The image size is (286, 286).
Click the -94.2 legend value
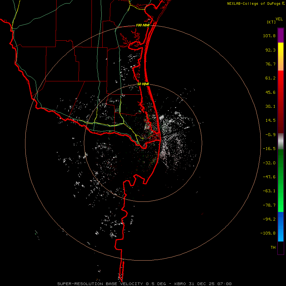pos(269,219)
